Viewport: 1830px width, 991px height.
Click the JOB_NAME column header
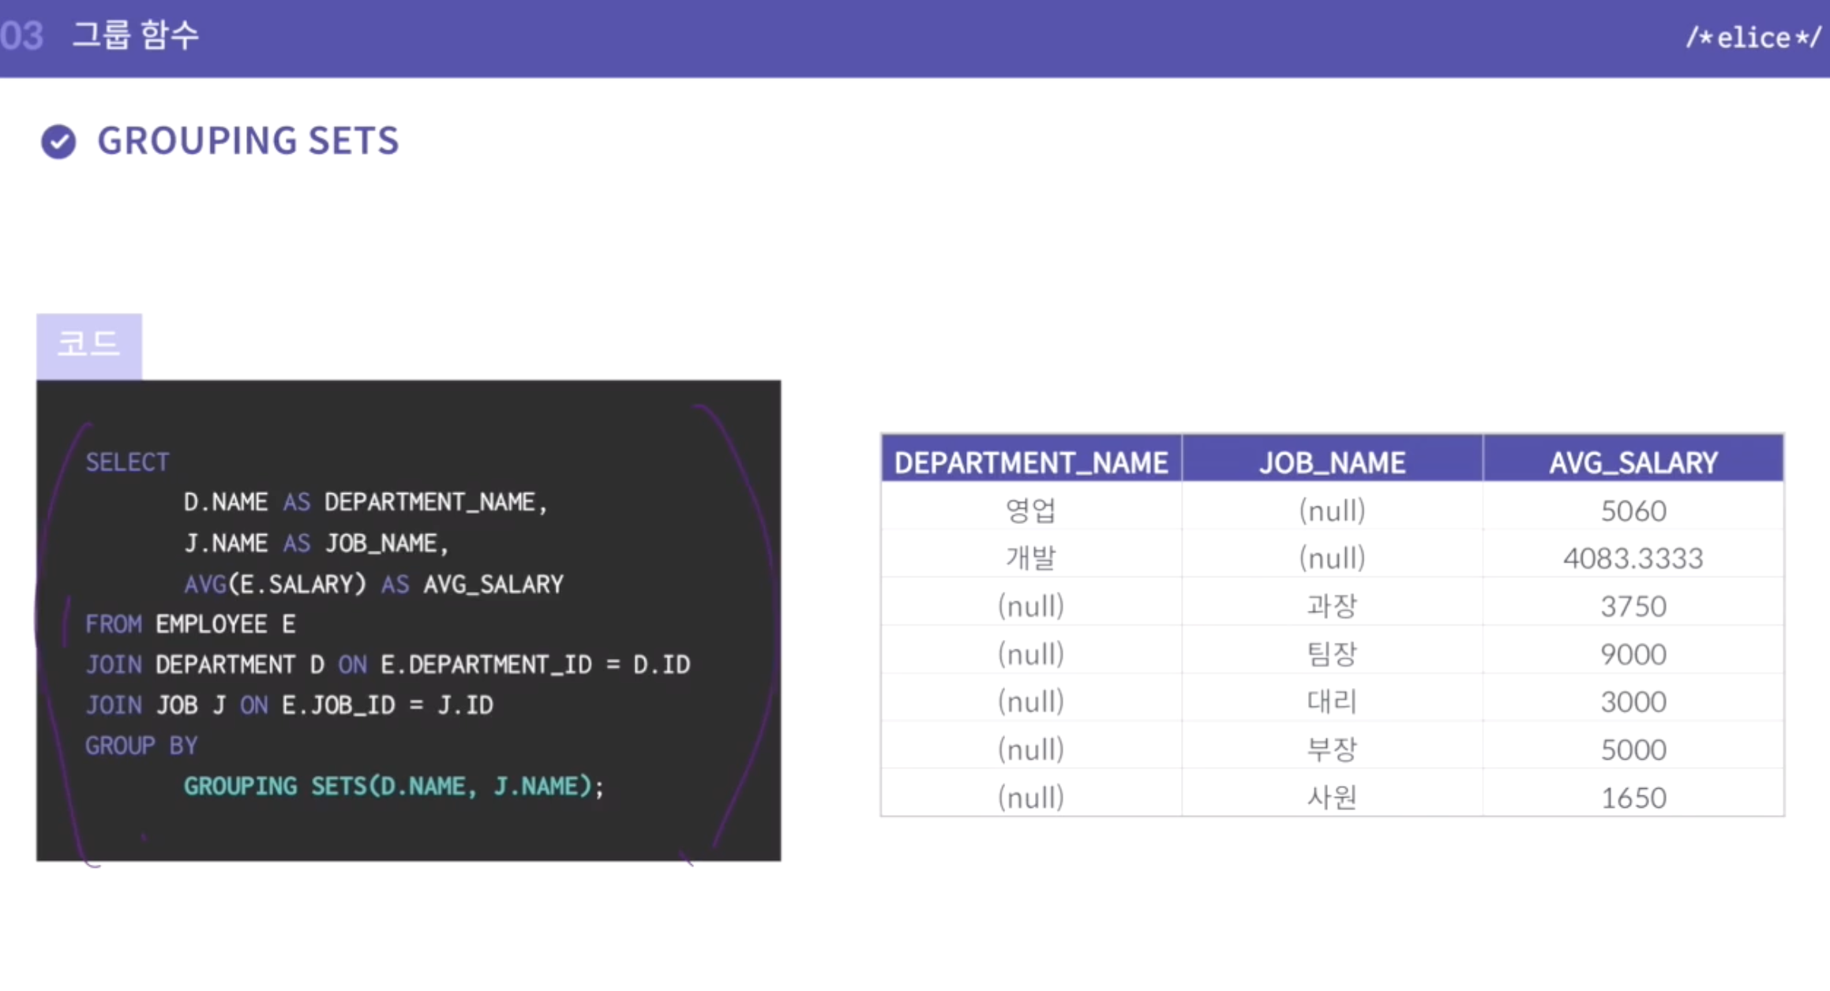pyautogui.click(x=1332, y=462)
